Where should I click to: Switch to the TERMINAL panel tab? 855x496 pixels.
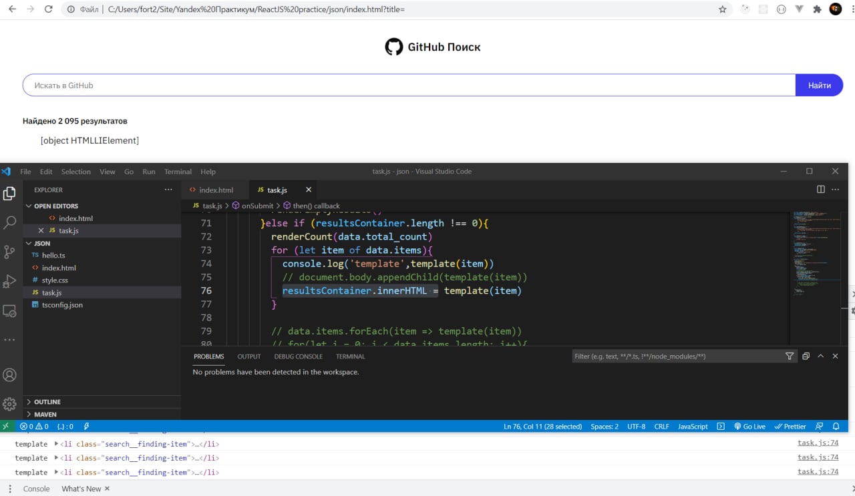(351, 356)
